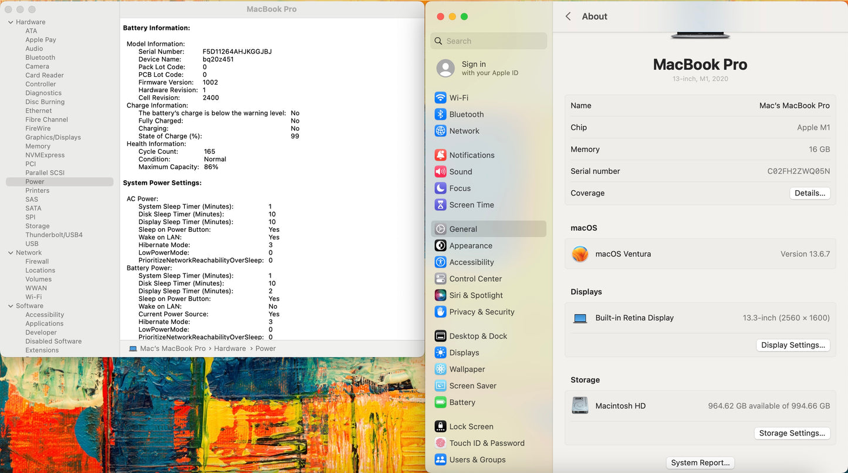Click the Touch ID fingerprint icon
This screenshot has height=473, width=848.
click(x=440, y=443)
